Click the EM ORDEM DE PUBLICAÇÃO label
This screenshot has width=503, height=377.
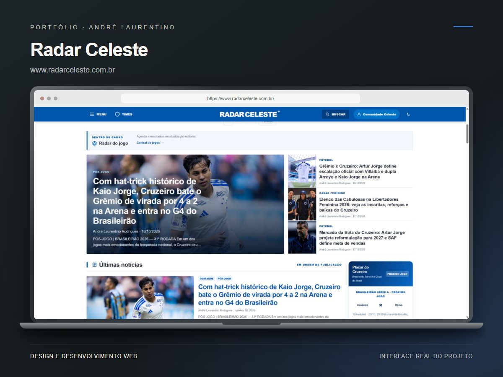[319, 265]
